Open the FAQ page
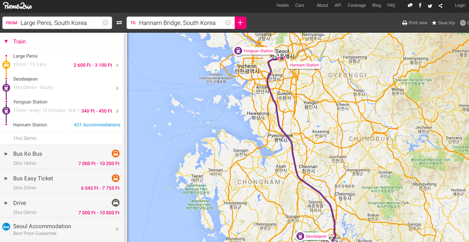The image size is (469, 242). click(391, 5)
